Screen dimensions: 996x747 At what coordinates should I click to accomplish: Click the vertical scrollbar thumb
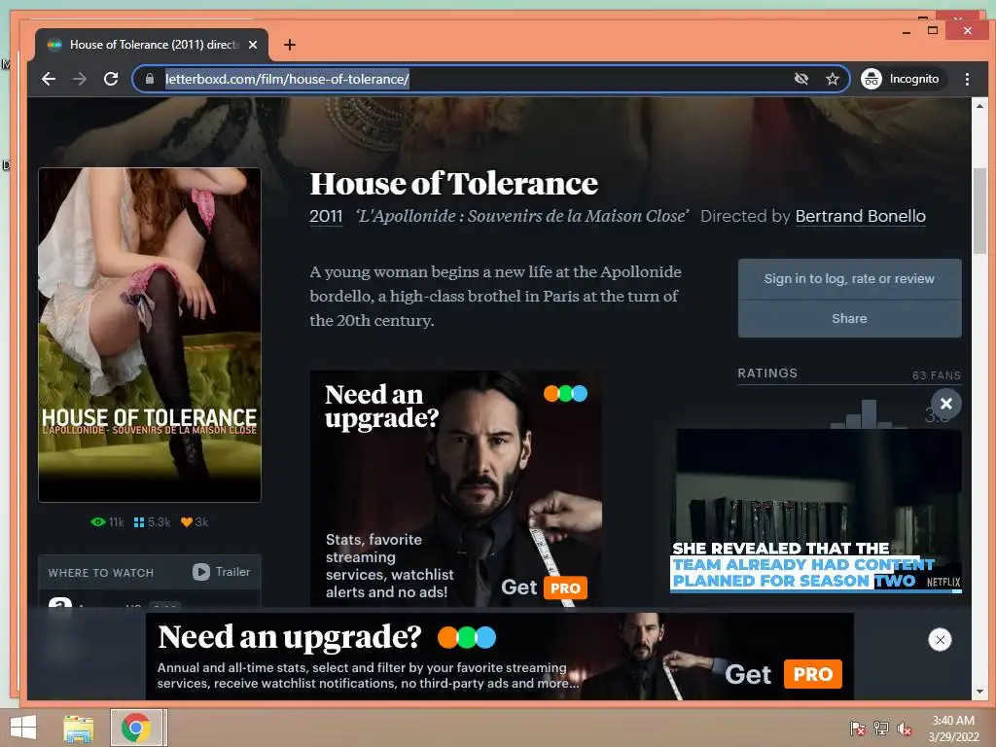[979, 211]
